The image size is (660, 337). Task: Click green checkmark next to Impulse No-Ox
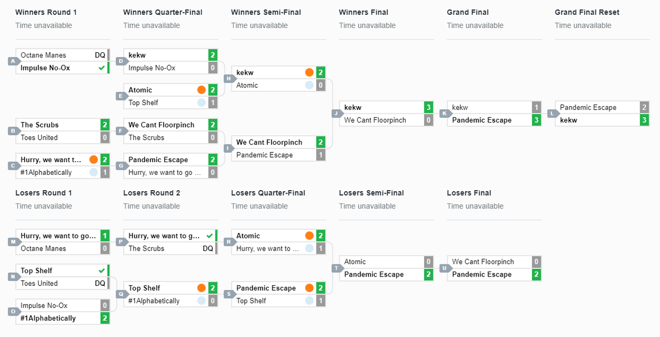click(101, 68)
